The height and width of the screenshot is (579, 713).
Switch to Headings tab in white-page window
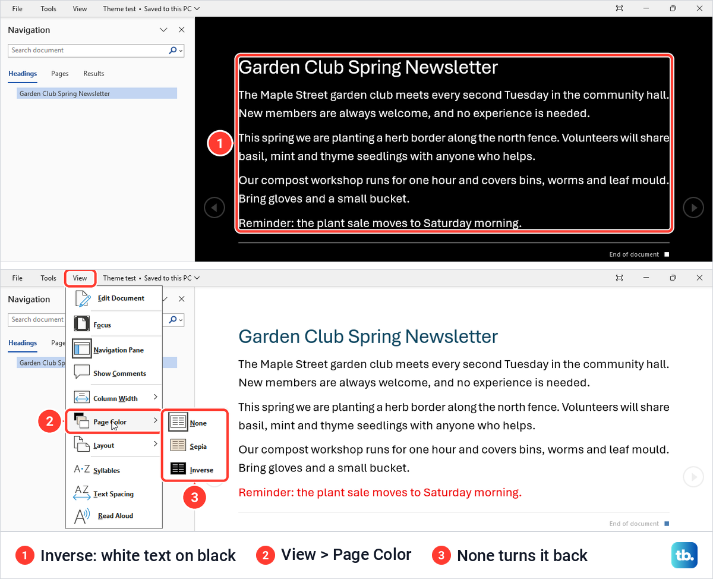tap(23, 343)
